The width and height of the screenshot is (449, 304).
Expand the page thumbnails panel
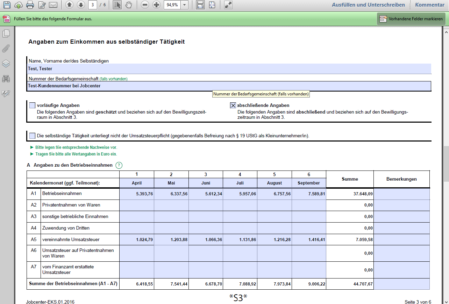(x=6, y=34)
